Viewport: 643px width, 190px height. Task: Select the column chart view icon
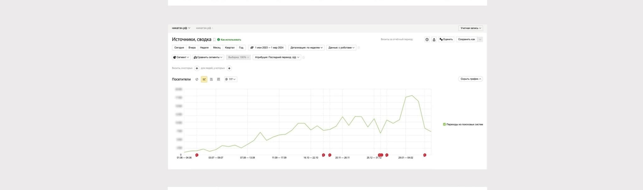coord(219,80)
